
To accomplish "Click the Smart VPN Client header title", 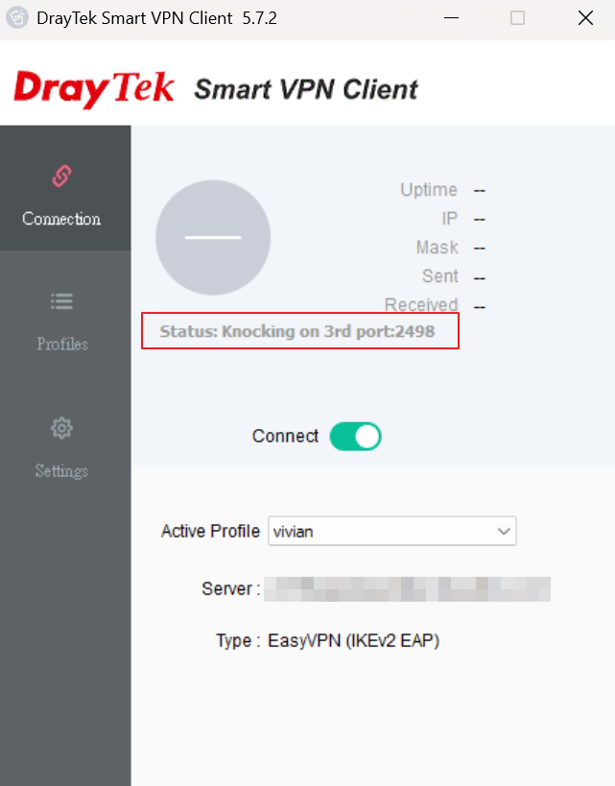I will click(x=306, y=89).
